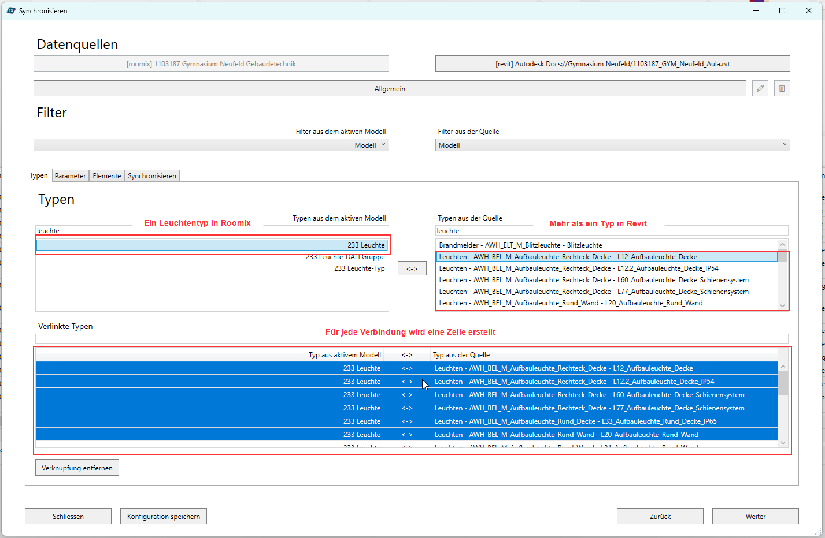This screenshot has height=538, width=825.
Task: Click the link arrow button between type lists
Action: (x=412, y=268)
